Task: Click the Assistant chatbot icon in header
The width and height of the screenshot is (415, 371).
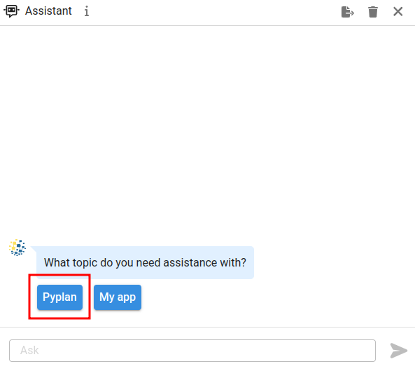Action: tap(11, 11)
